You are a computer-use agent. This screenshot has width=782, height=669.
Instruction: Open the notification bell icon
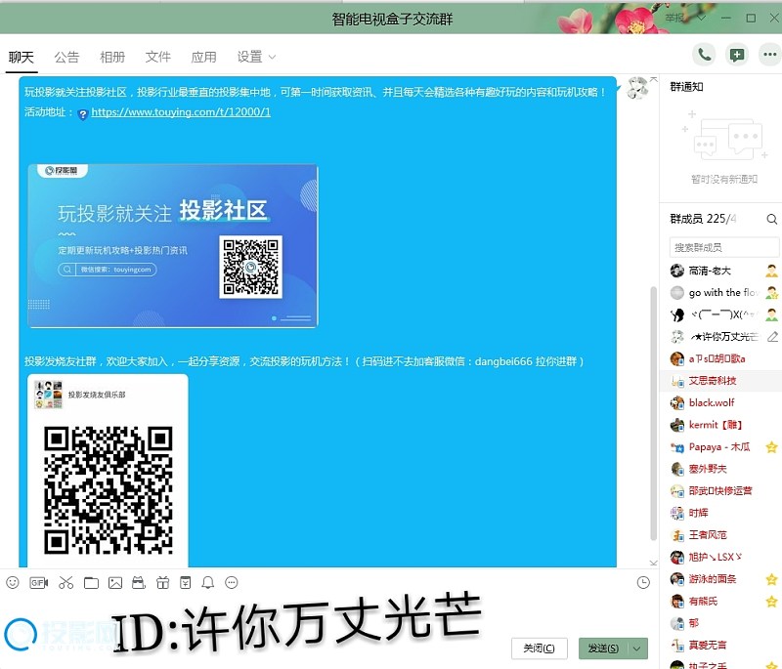(208, 582)
